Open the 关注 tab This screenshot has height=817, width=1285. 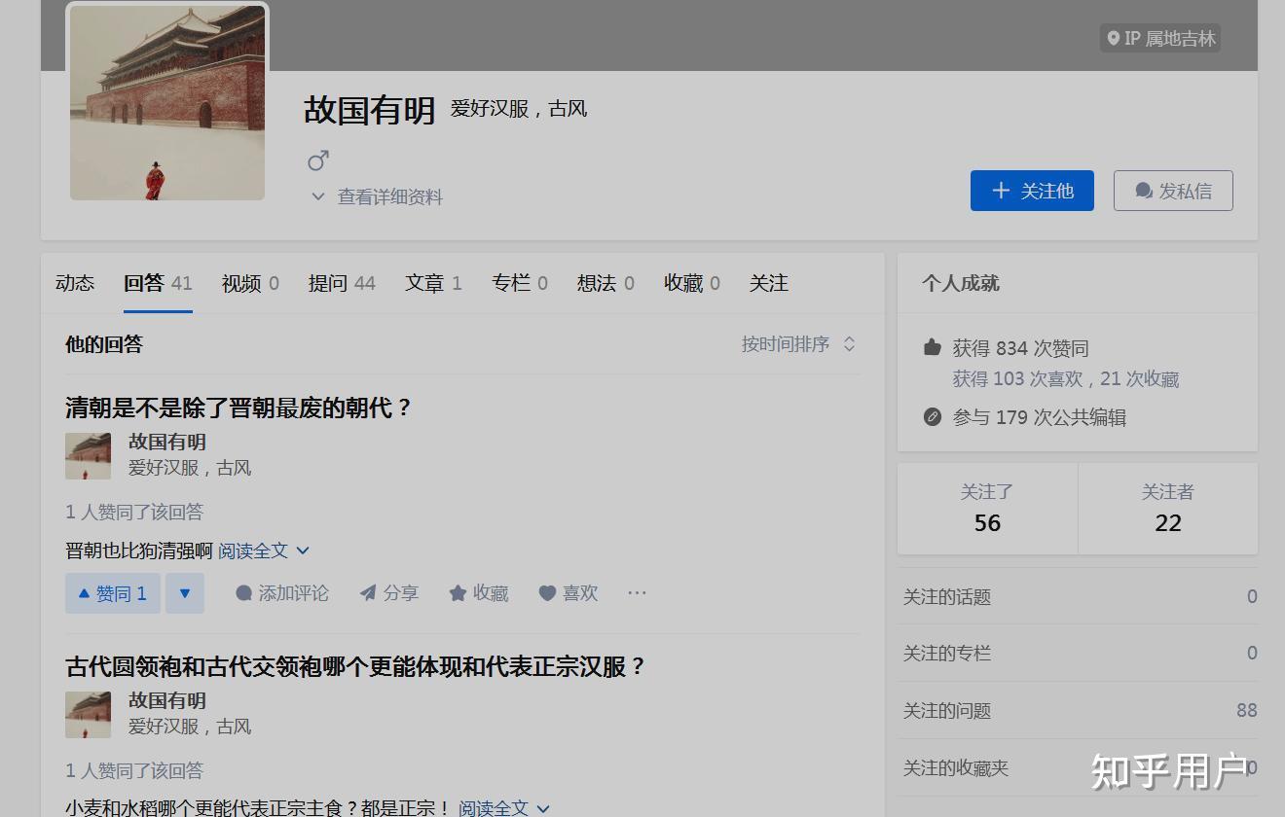[769, 283]
